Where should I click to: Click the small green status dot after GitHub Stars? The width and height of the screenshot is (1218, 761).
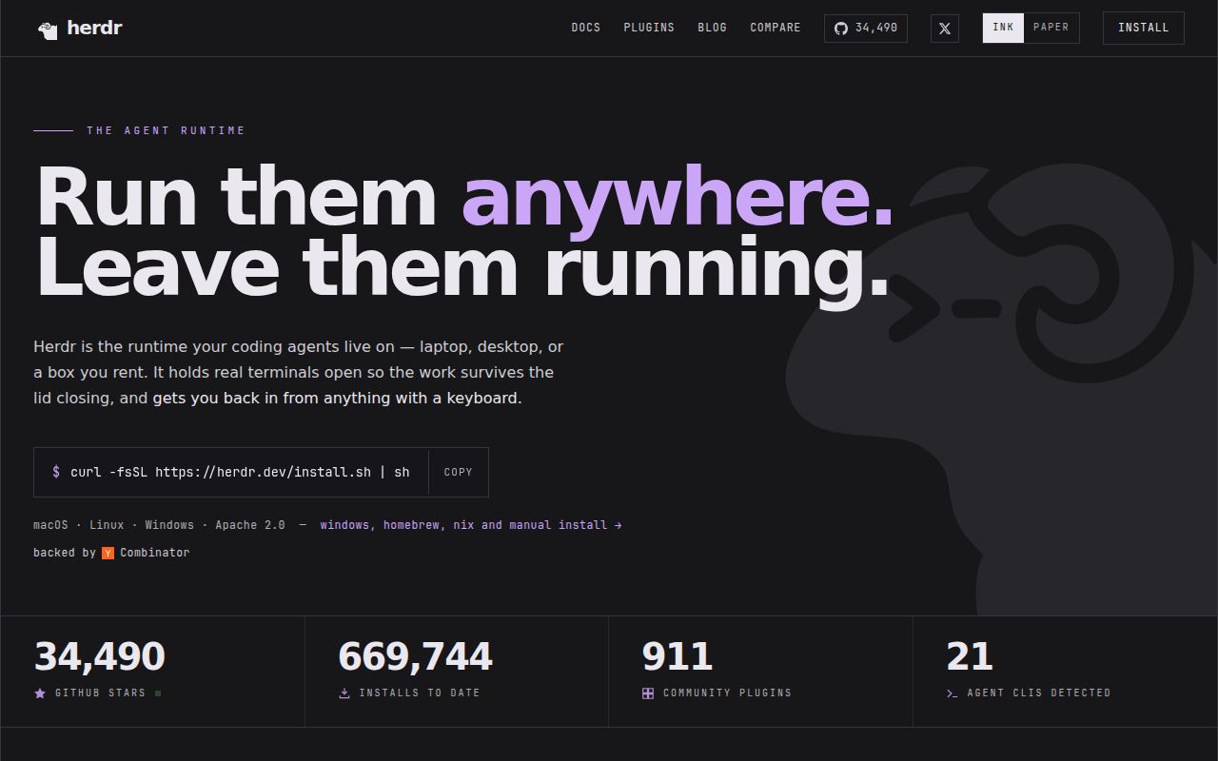[158, 693]
